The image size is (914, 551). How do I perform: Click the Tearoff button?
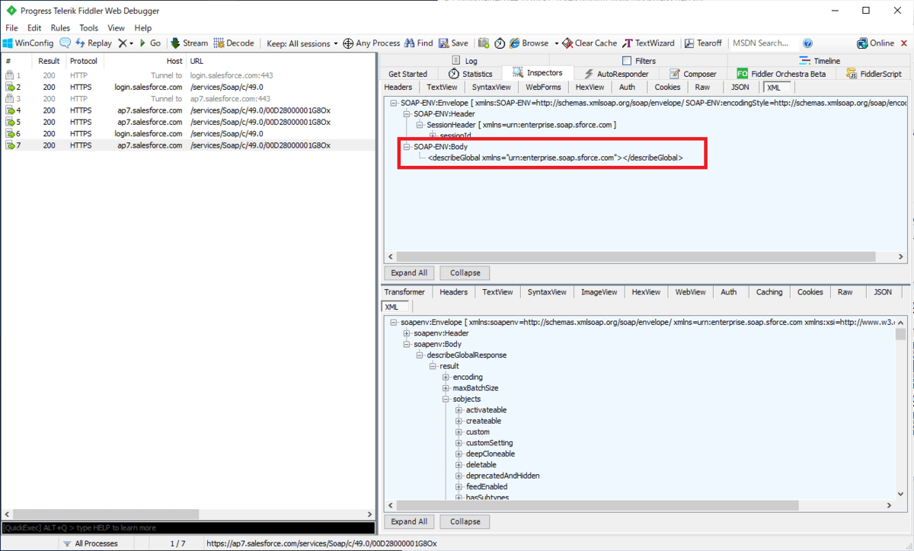coord(705,43)
